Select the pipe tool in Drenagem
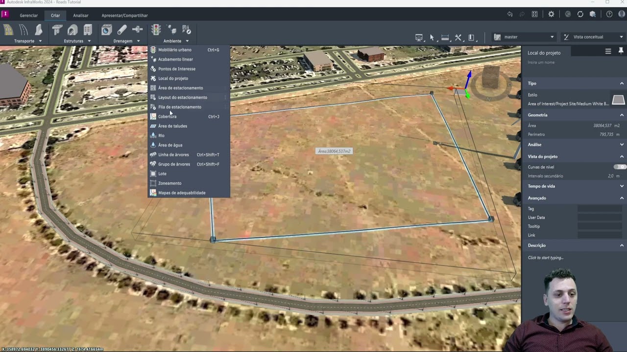 click(122, 30)
